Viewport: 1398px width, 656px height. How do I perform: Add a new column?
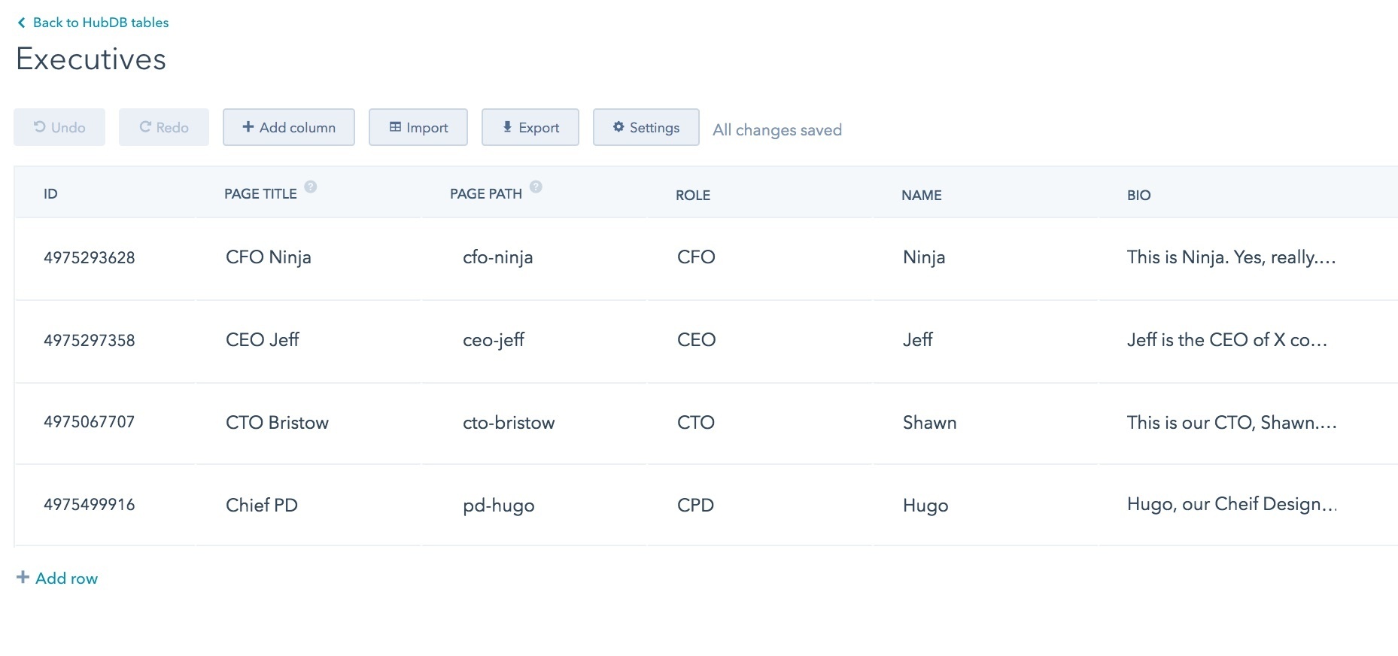(x=289, y=127)
